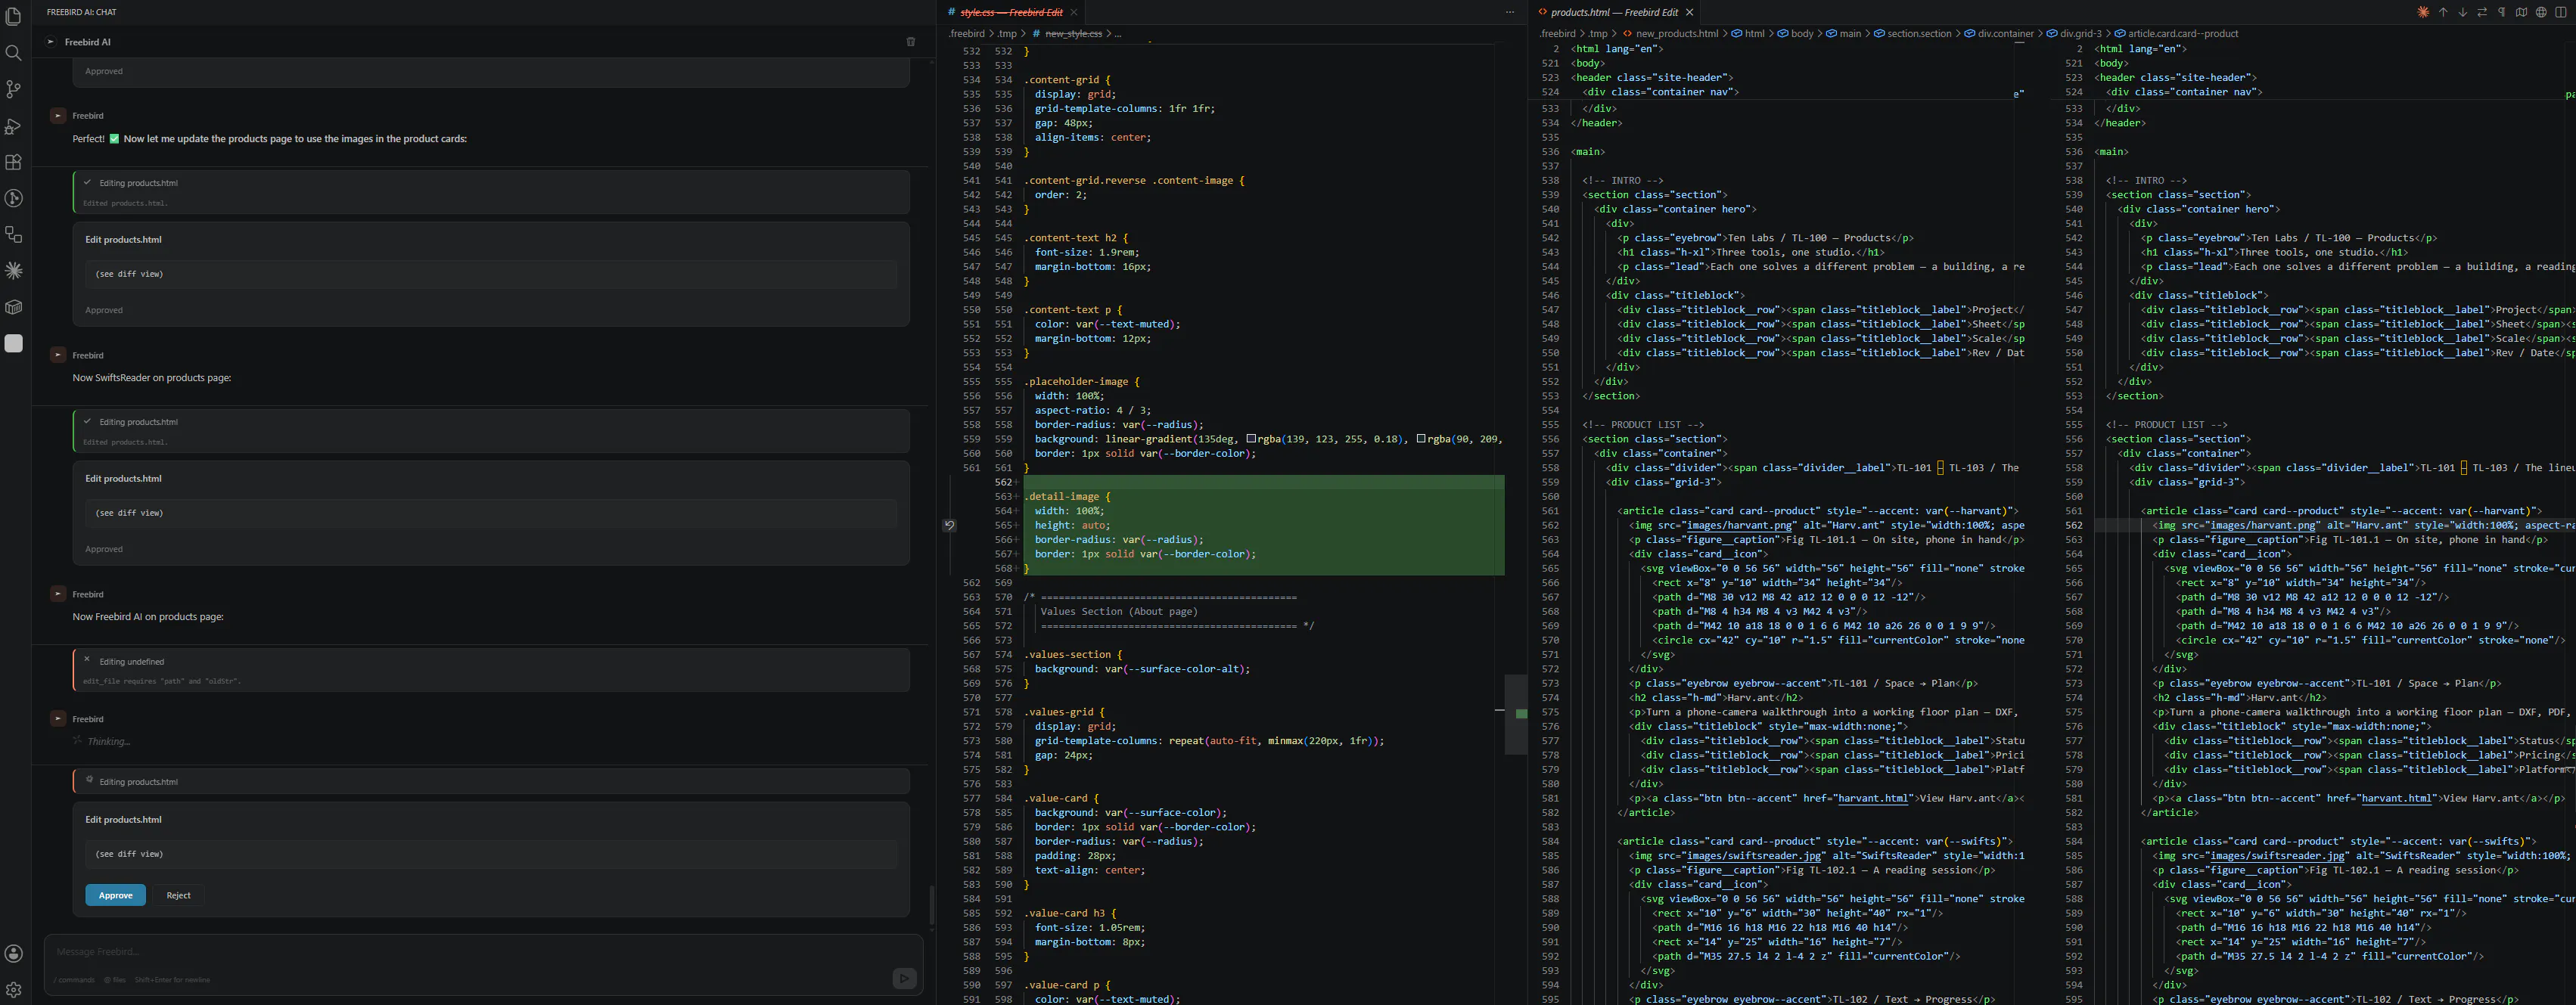This screenshot has height=1005, width=2576.
Task: Go to previous change with up arrow
Action: tap(2443, 12)
